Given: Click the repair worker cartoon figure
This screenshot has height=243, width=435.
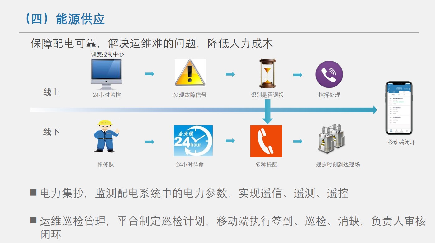Looking at the screenshot, I should point(106,136).
